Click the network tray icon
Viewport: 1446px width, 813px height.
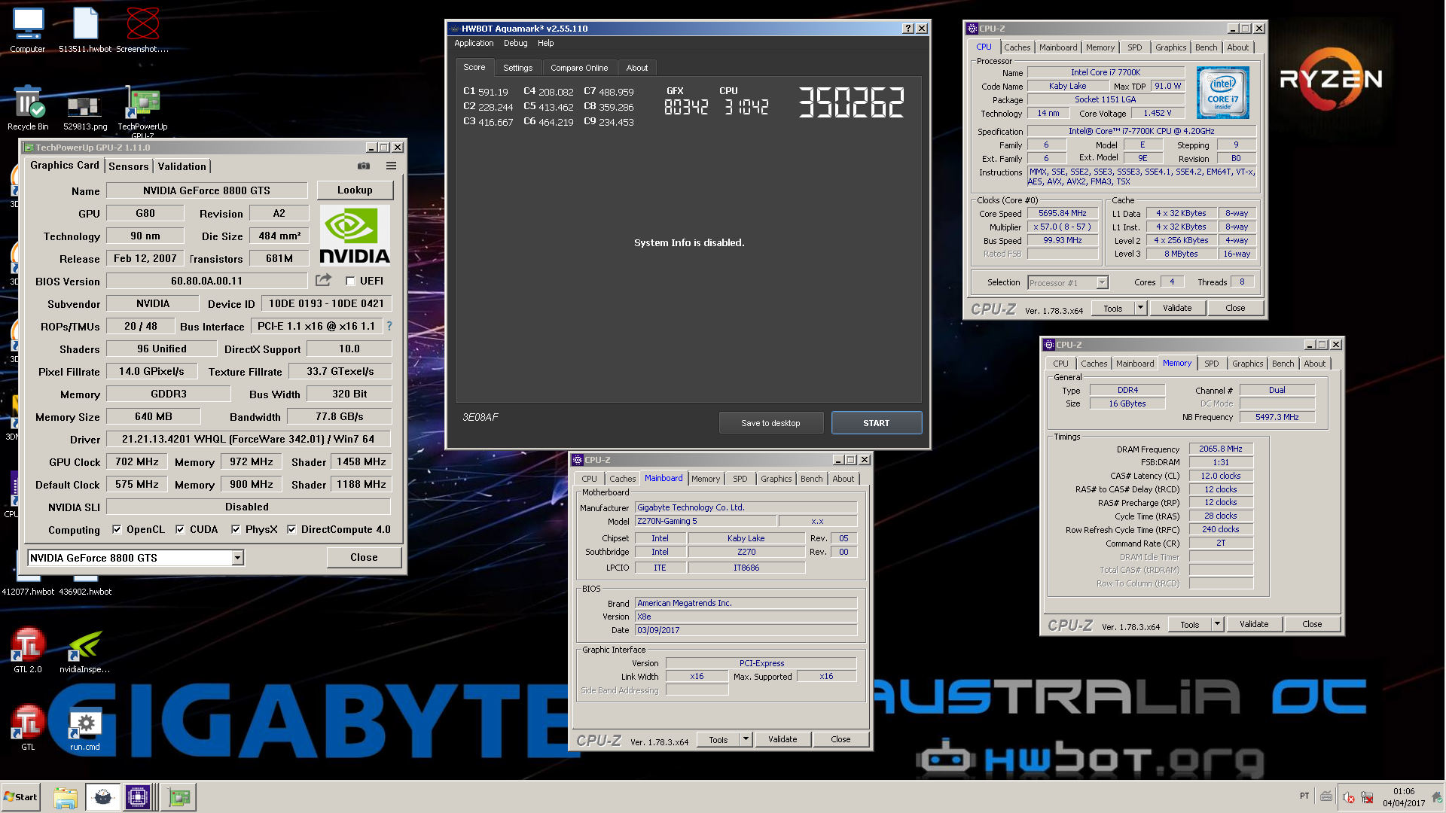(x=1367, y=797)
